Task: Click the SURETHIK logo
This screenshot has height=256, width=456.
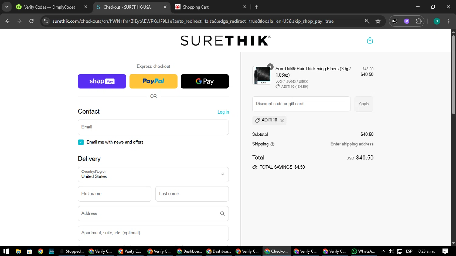Action: (x=226, y=40)
